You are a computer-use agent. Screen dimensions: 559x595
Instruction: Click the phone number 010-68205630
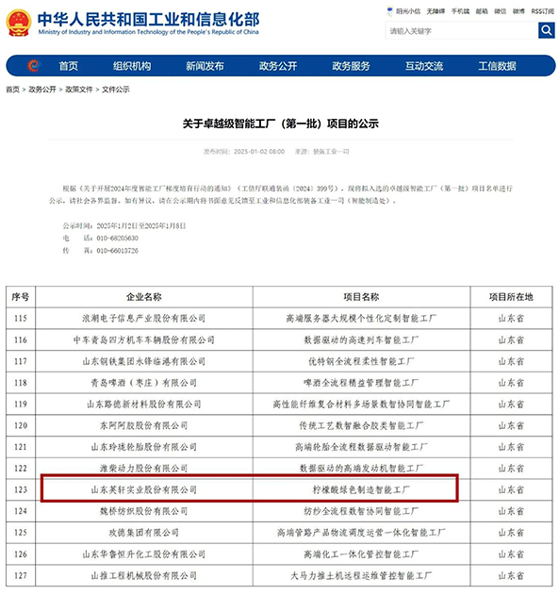tap(118, 238)
